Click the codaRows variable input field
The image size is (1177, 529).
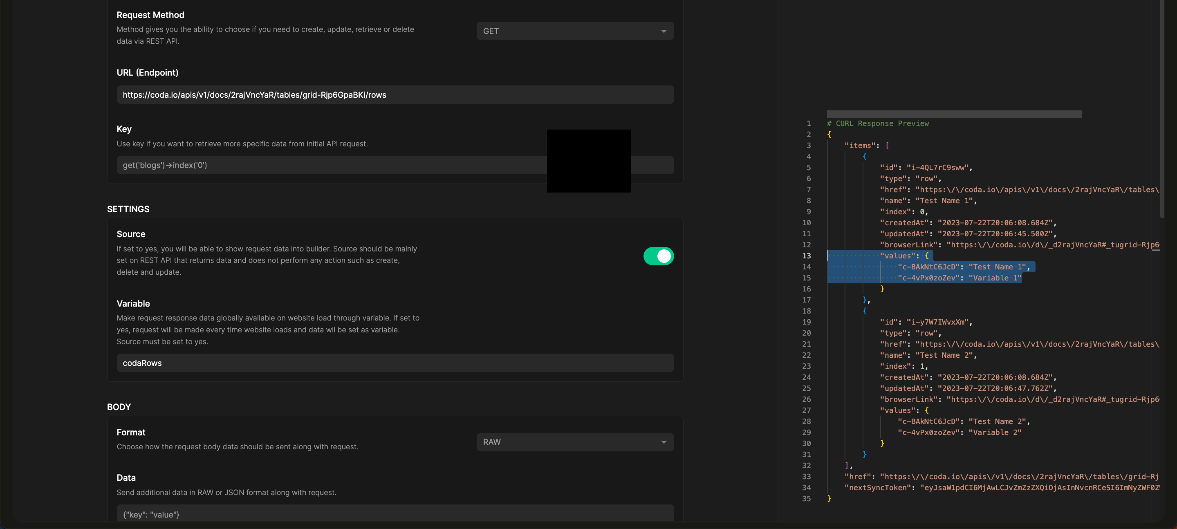pos(395,363)
